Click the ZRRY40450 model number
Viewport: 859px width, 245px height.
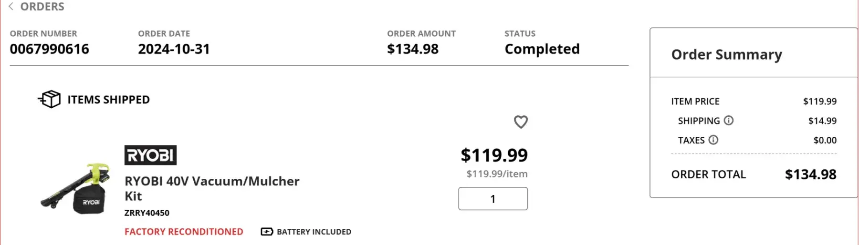[x=147, y=213]
